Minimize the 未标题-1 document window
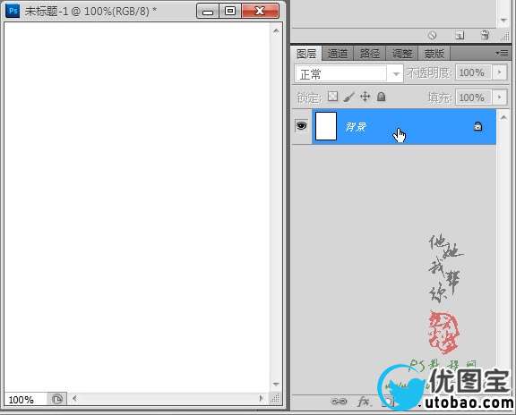The width and height of the screenshot is (516, 415). 208,12
